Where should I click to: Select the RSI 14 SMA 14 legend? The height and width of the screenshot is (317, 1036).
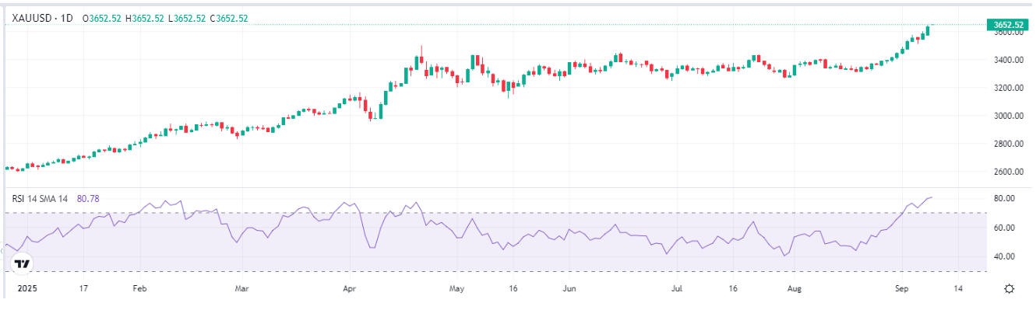coord(39,199)
